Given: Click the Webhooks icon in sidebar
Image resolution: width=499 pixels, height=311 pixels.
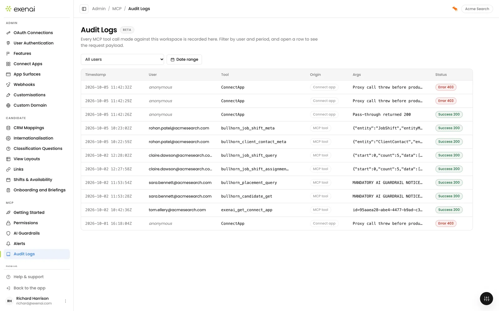Looking at the screenshot, I should (8, 85).
